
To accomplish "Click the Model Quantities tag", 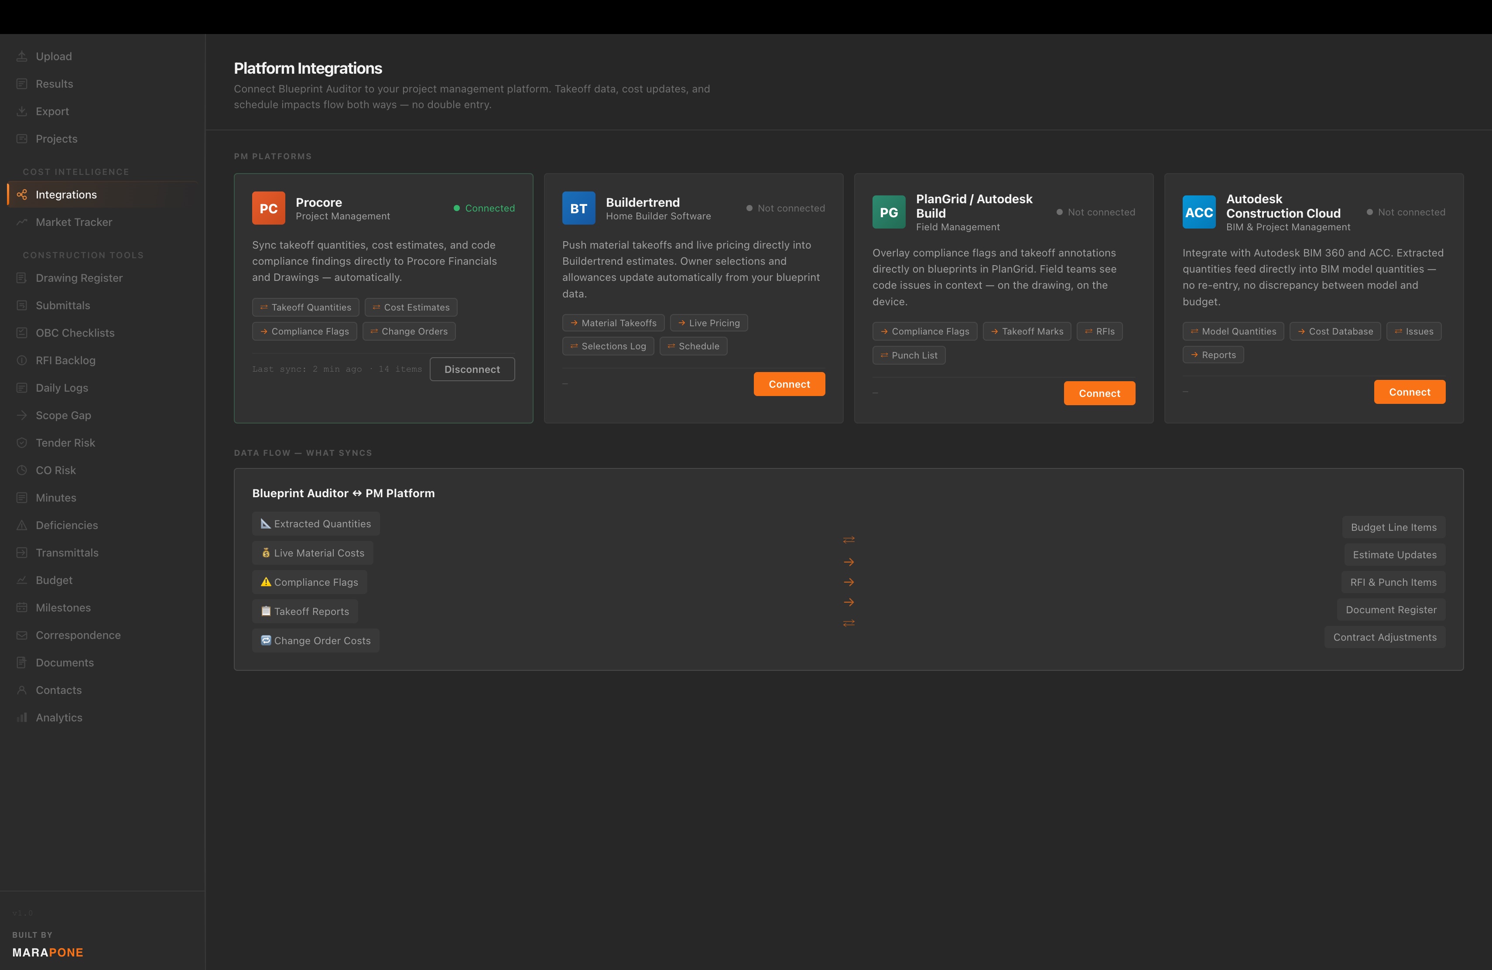I will [1233, 331].
